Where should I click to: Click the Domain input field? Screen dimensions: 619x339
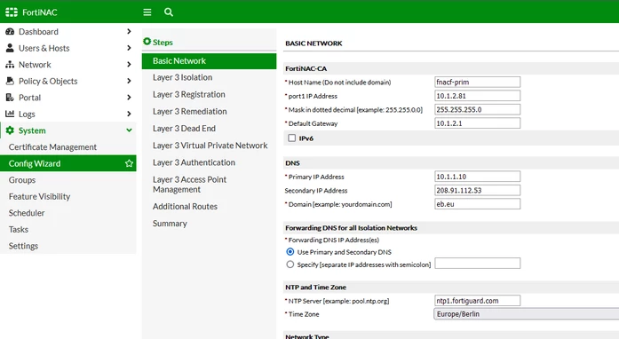click(477, 204)
